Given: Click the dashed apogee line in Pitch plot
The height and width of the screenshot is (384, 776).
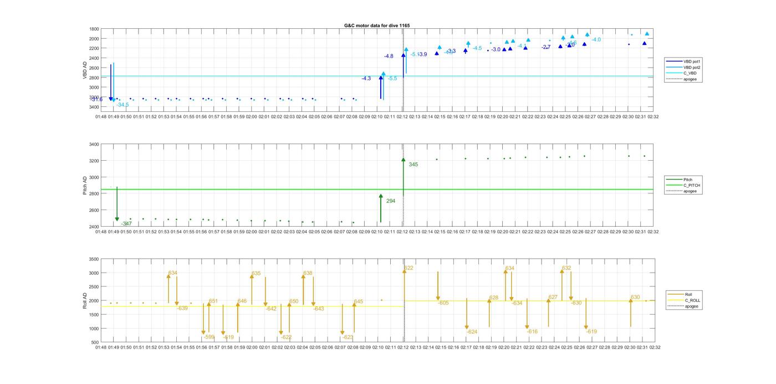Looking at the screenshot, I should click(403, 186).
